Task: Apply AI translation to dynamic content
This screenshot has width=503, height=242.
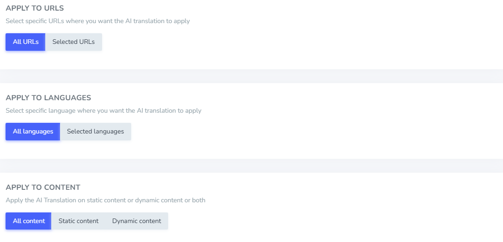Action: click(x=137, y=221)
